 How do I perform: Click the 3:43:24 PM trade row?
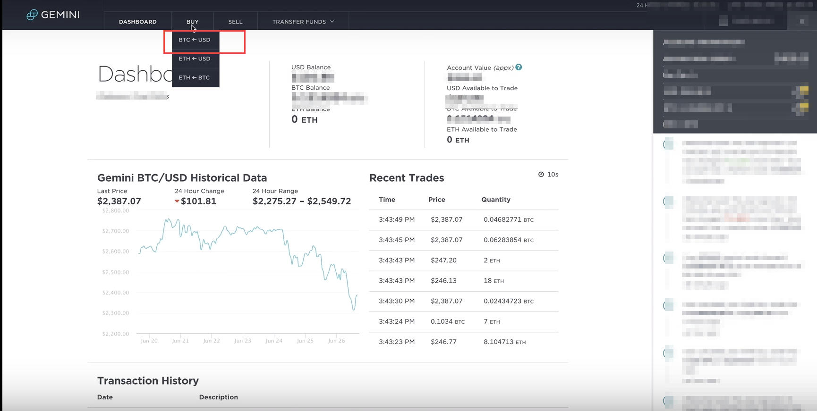coord(464,321)
